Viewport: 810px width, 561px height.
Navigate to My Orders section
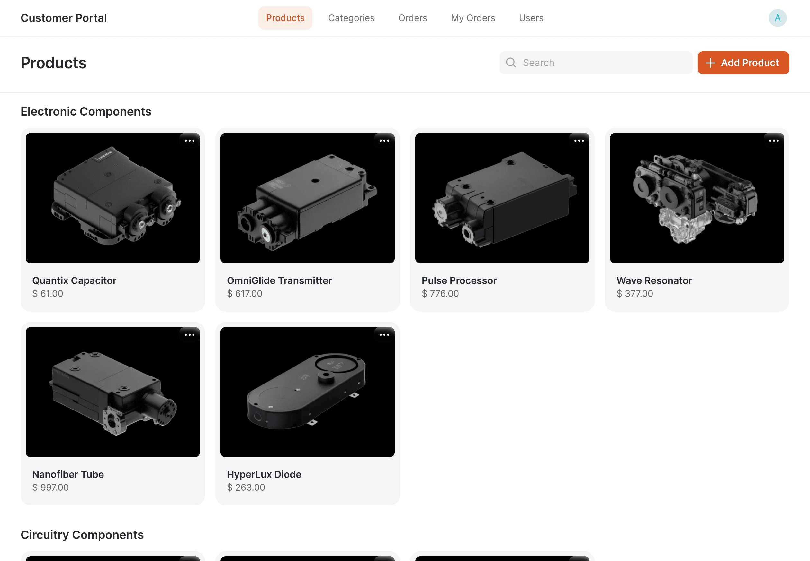point(473,18)
